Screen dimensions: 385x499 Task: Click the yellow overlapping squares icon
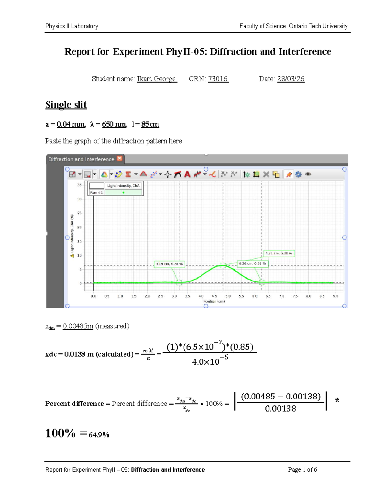tap(276, 174)
